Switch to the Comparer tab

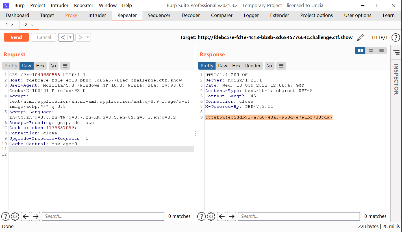(x=222, y=15)
